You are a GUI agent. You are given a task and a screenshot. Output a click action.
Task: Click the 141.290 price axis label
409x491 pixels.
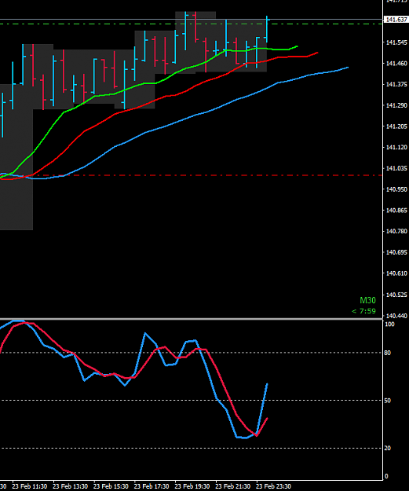pyautogui.click(x=396, y=105)
